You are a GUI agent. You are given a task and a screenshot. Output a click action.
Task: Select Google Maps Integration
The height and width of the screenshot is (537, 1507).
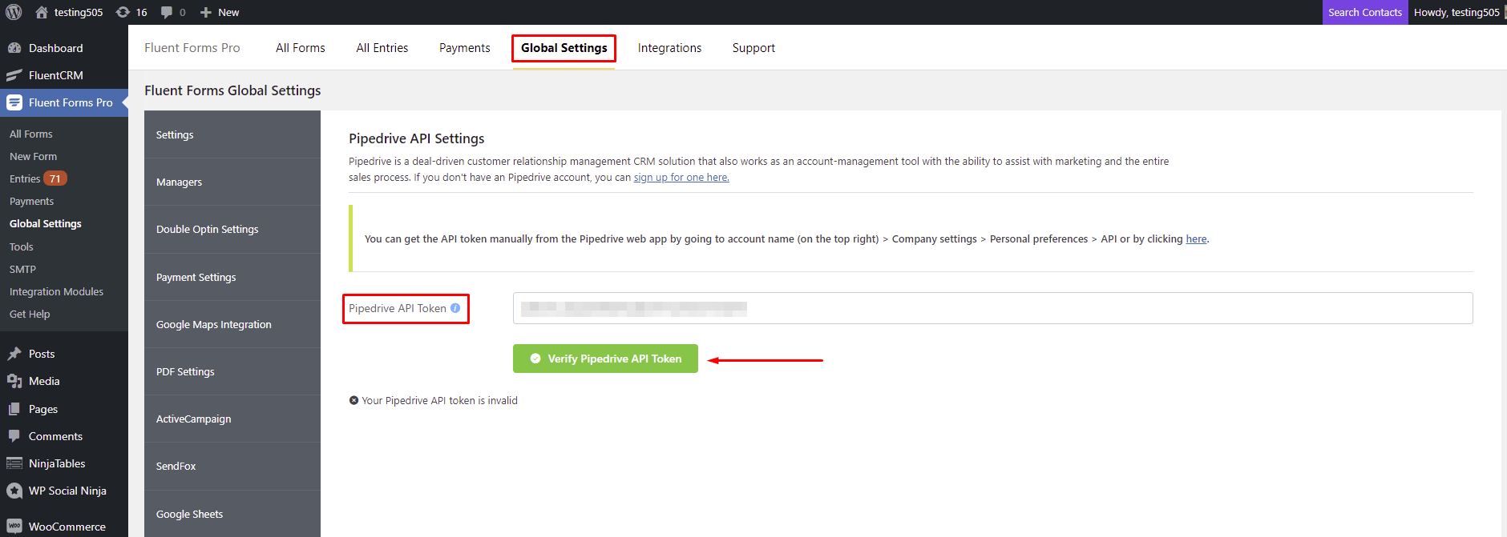pos(232,324)
